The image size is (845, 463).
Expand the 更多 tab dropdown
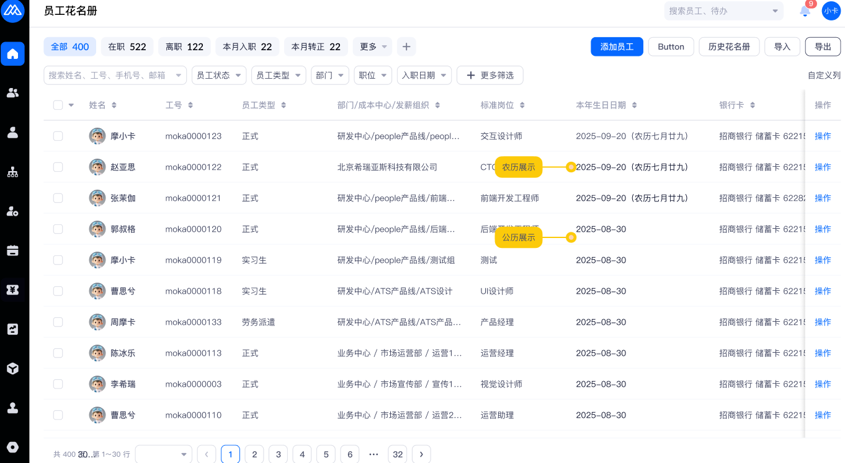coord(372,46)
